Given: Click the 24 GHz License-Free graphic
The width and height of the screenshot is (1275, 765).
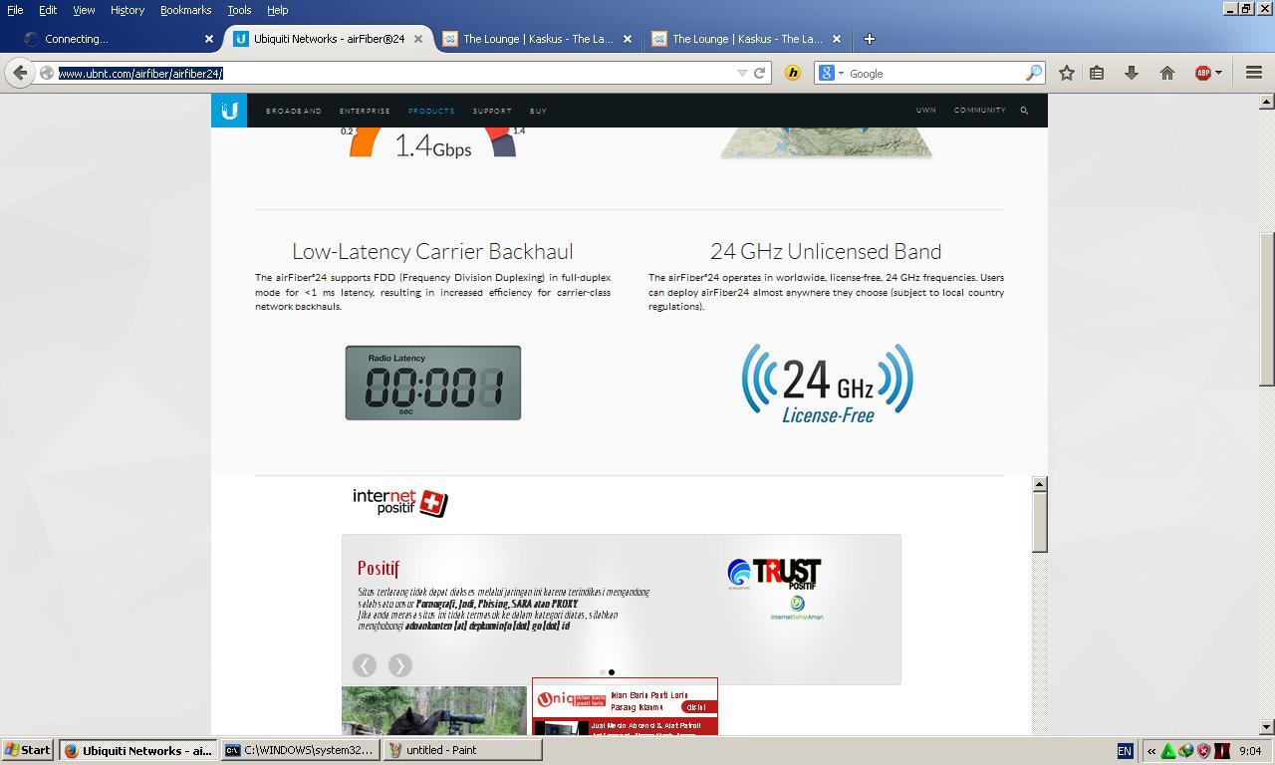Looking at the screenshot, I should pyautogui.click(x=827, y=383).
